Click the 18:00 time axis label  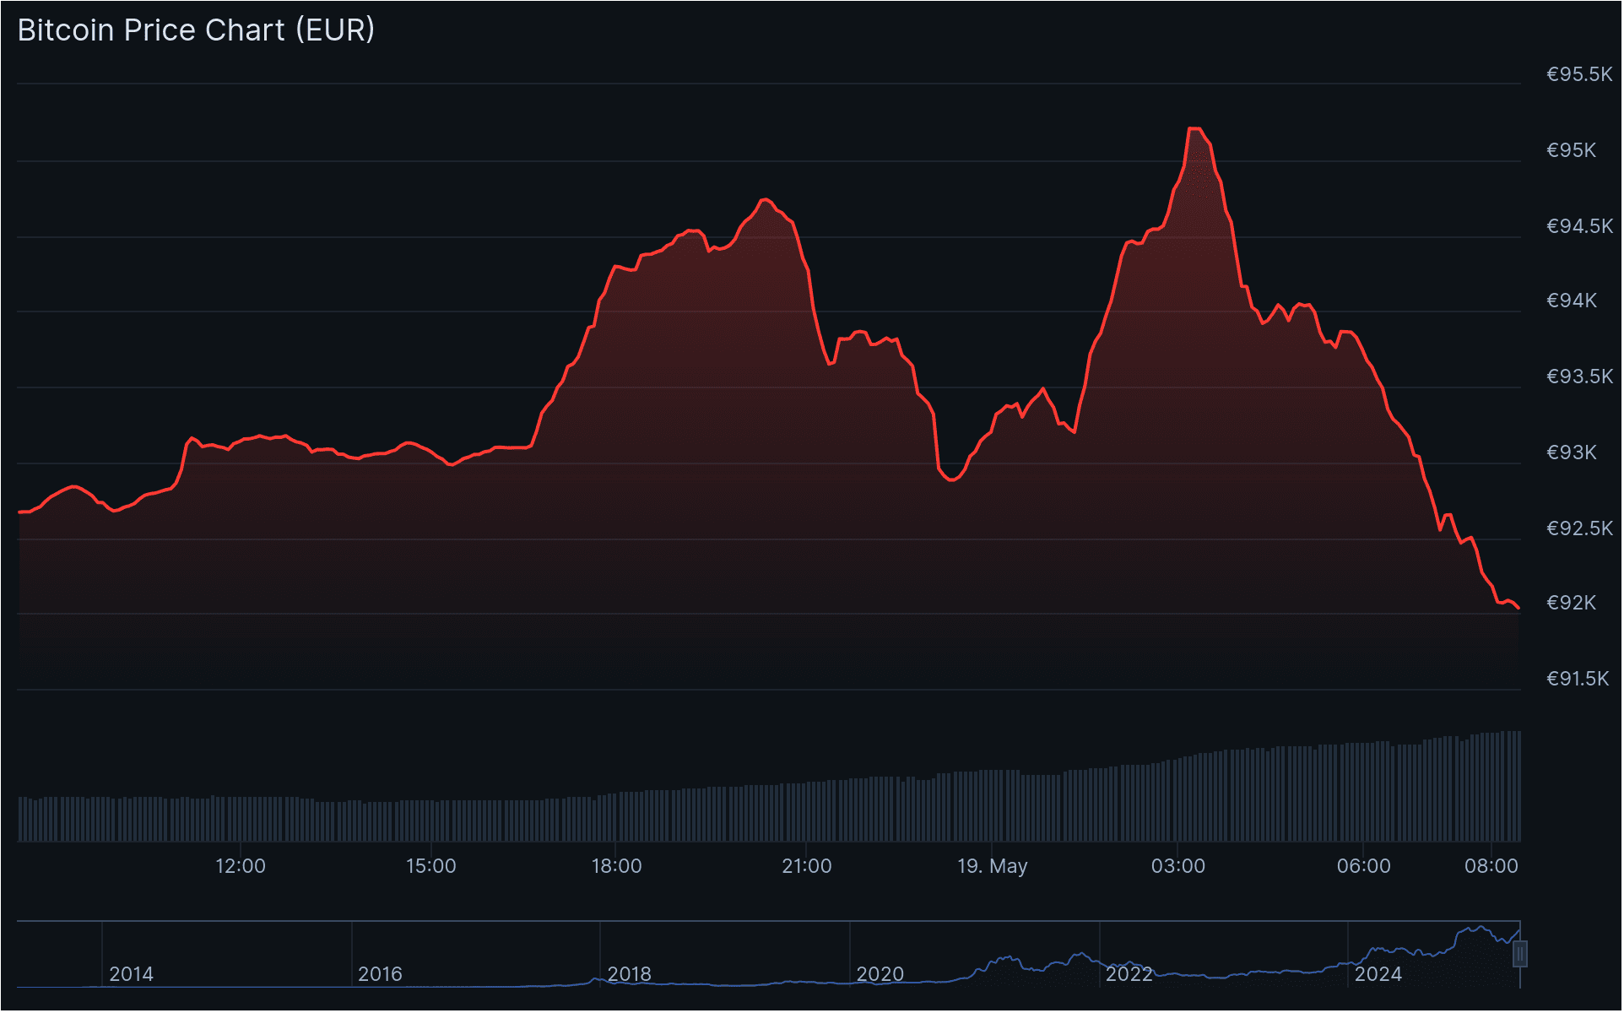click(x=617, y=867)
